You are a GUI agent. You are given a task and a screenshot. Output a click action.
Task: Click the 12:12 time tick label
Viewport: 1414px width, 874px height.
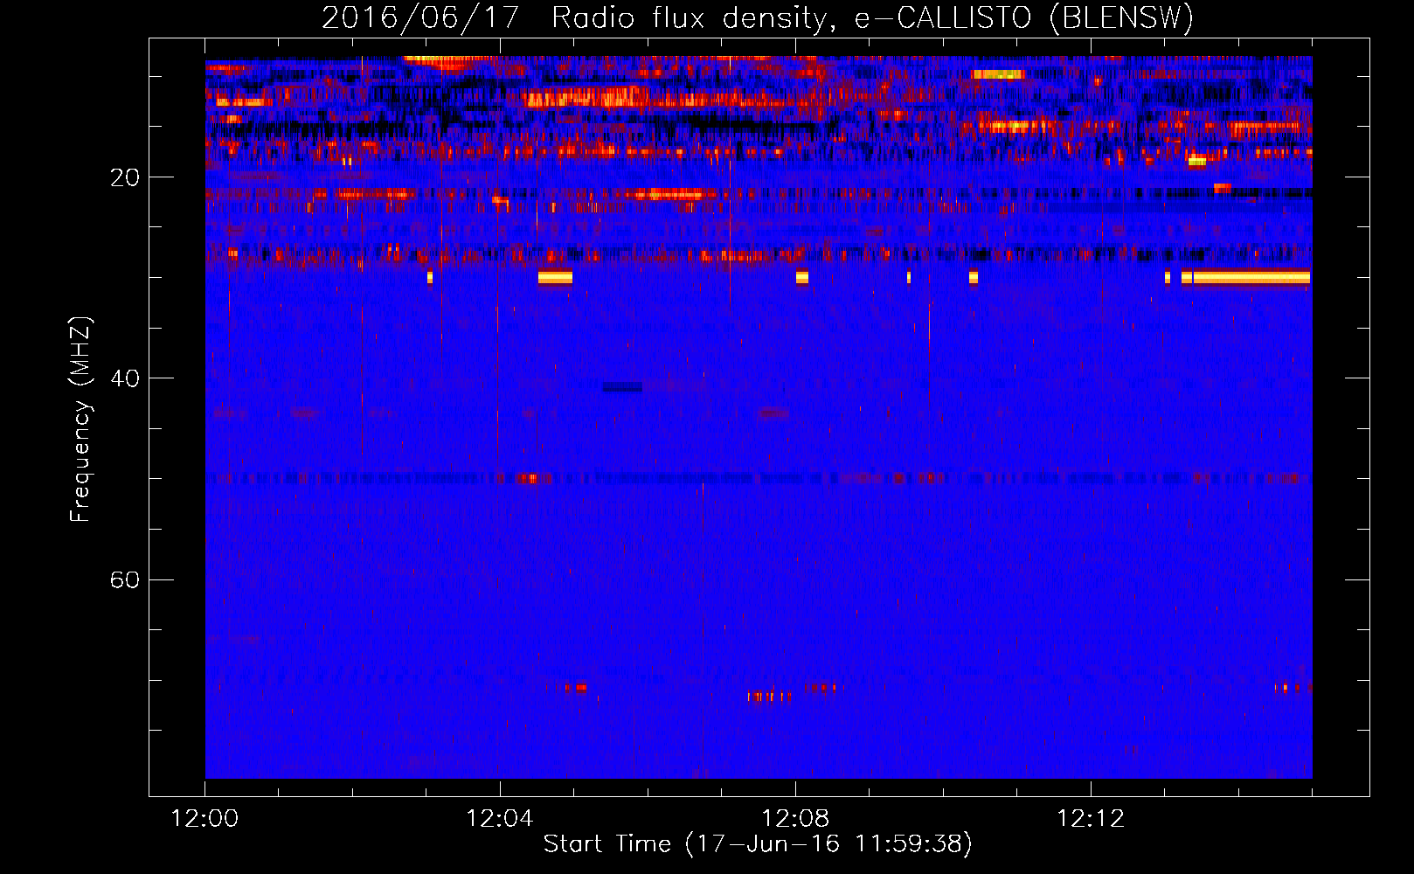point(1090,818)
